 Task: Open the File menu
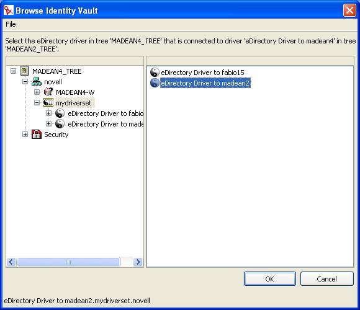(x=11, y=24)
